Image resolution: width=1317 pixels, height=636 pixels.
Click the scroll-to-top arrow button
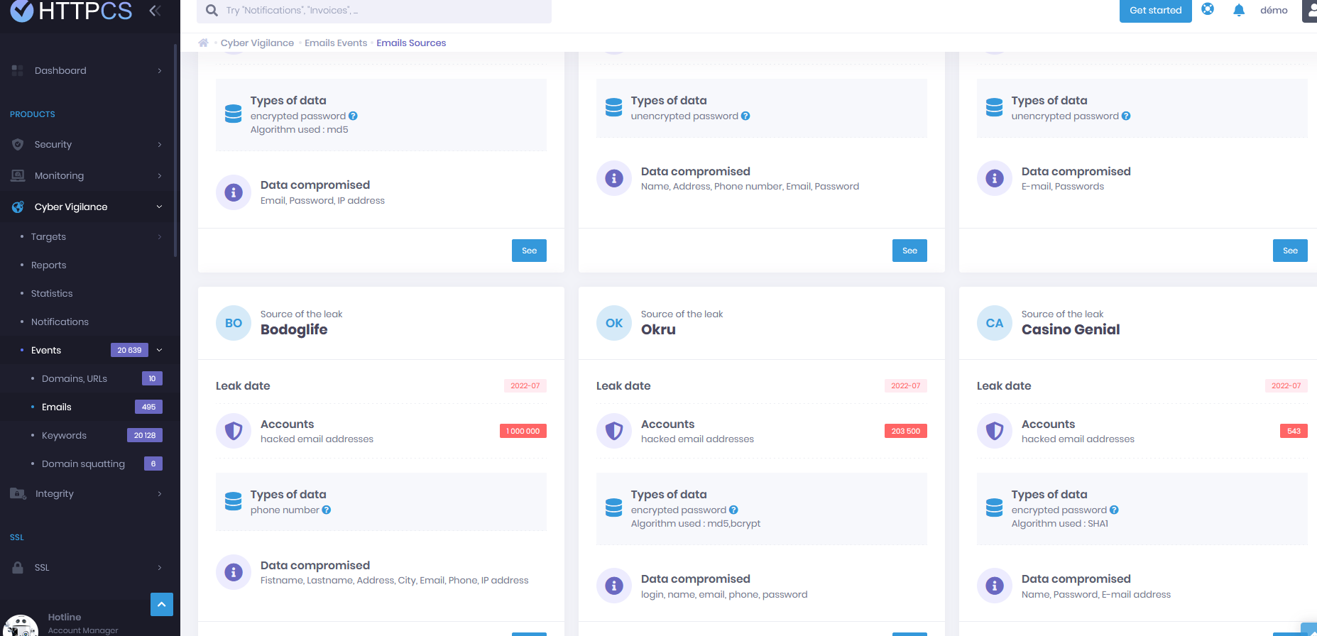point(162,604)
